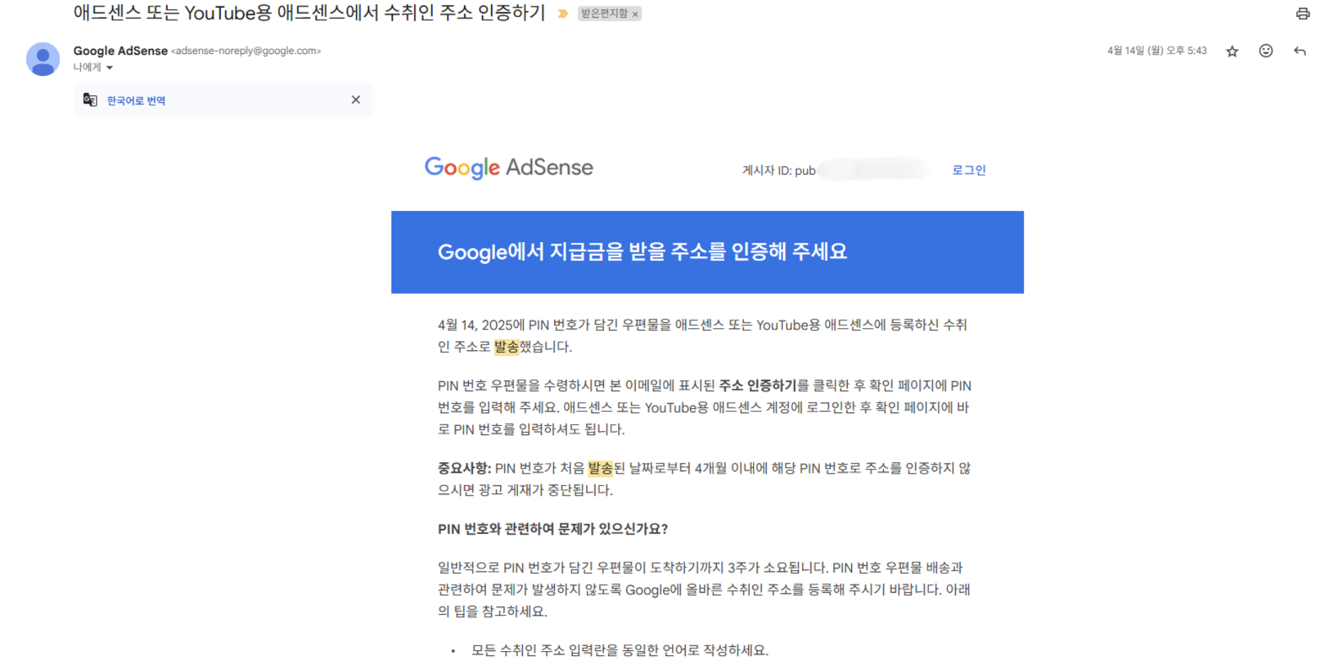
Task: Open the 로그인 link
Action: [x=968, y=170]
